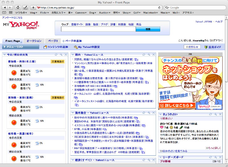The width and height of the screenshot is (228, 167).
Task: Show Top Sites grid icon
Action: pyautogui.click(x=11, y=13)
